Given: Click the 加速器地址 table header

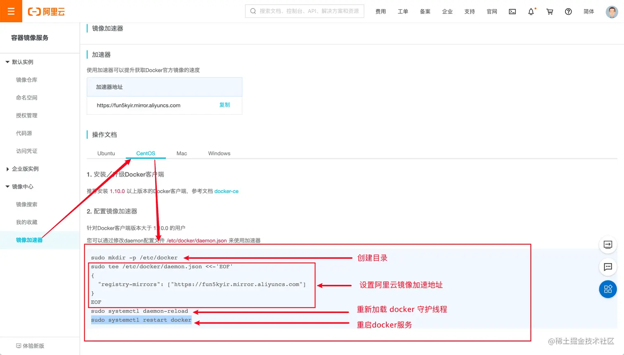Looking at the screenshot, I should click(x=109, y=87).
